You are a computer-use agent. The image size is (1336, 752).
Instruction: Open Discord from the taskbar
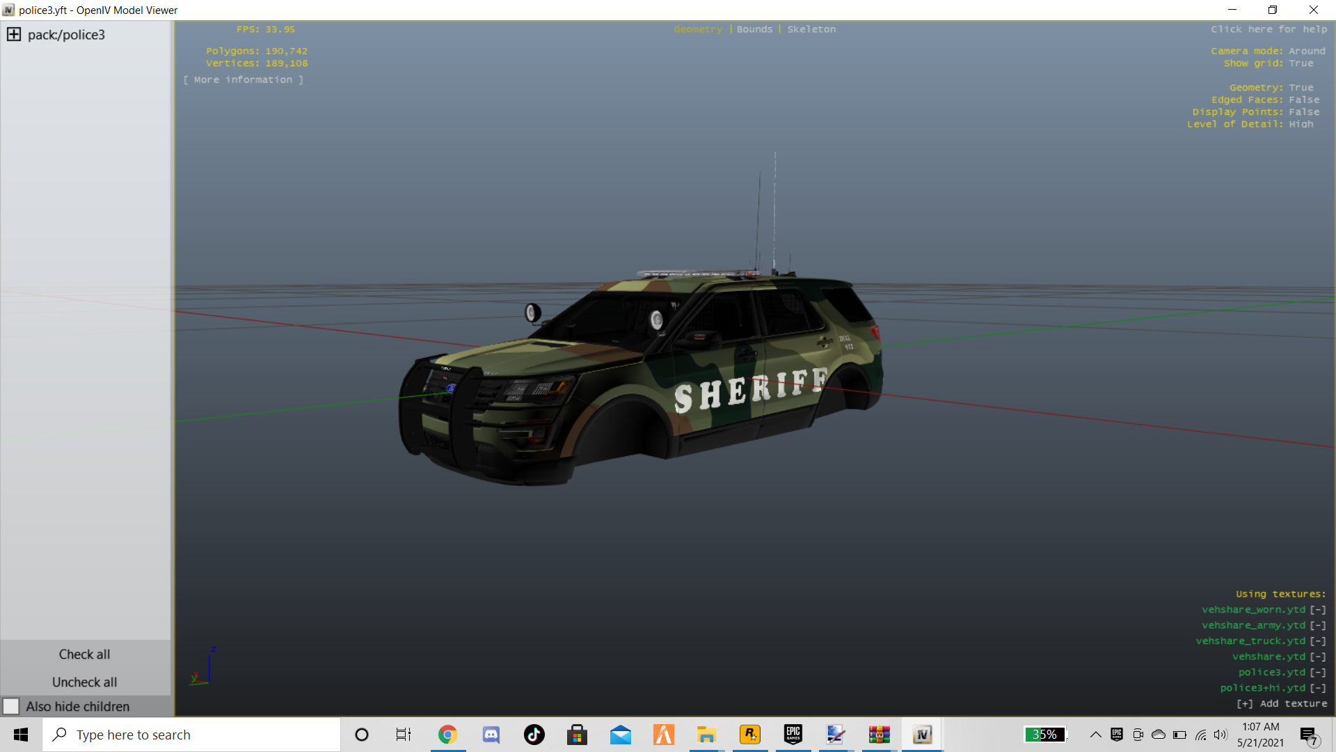tap(491, 735)
